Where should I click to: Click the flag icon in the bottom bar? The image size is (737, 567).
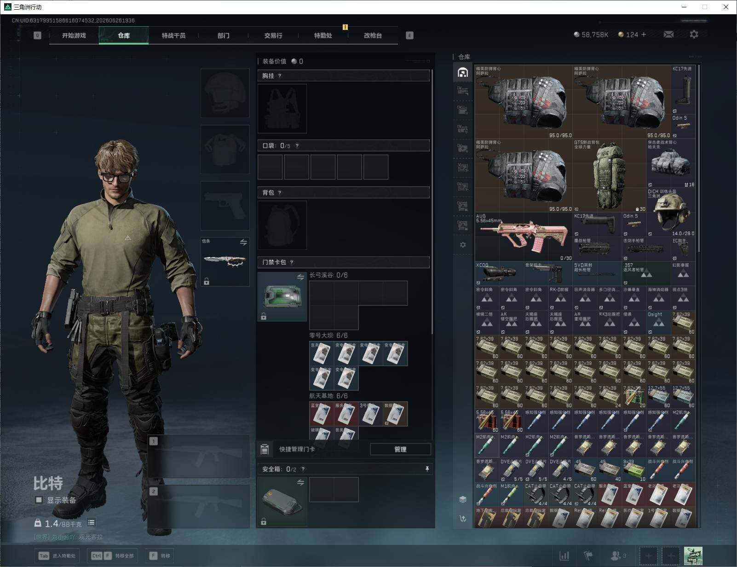[x=588, y=556]
